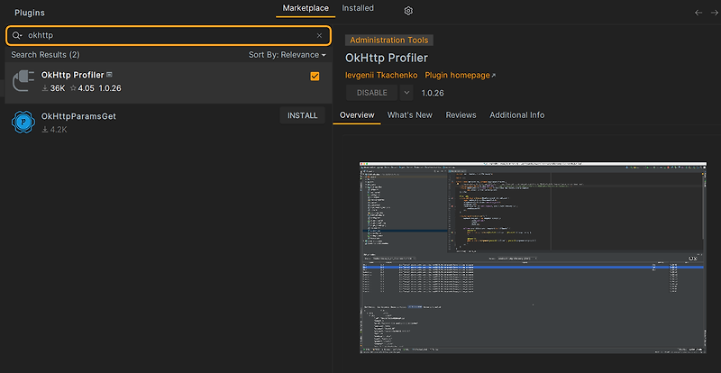Open the OkHttp Profiler screenshot preview
721x373 pixels.
point(533,258)
